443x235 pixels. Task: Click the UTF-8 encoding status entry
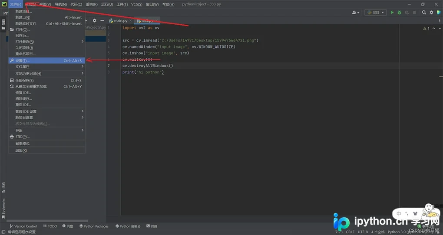coord(363,232)
